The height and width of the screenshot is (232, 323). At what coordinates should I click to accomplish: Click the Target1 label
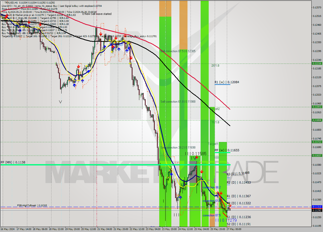[x=213, y=144]
